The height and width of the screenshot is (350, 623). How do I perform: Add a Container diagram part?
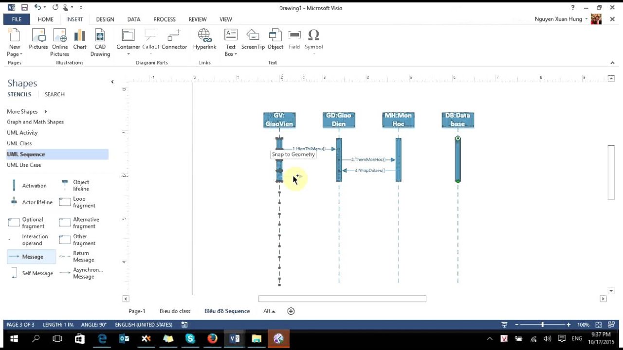128,42
